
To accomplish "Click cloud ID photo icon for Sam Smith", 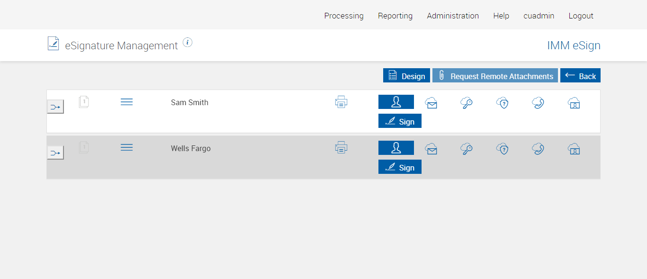I will (574, 103).
